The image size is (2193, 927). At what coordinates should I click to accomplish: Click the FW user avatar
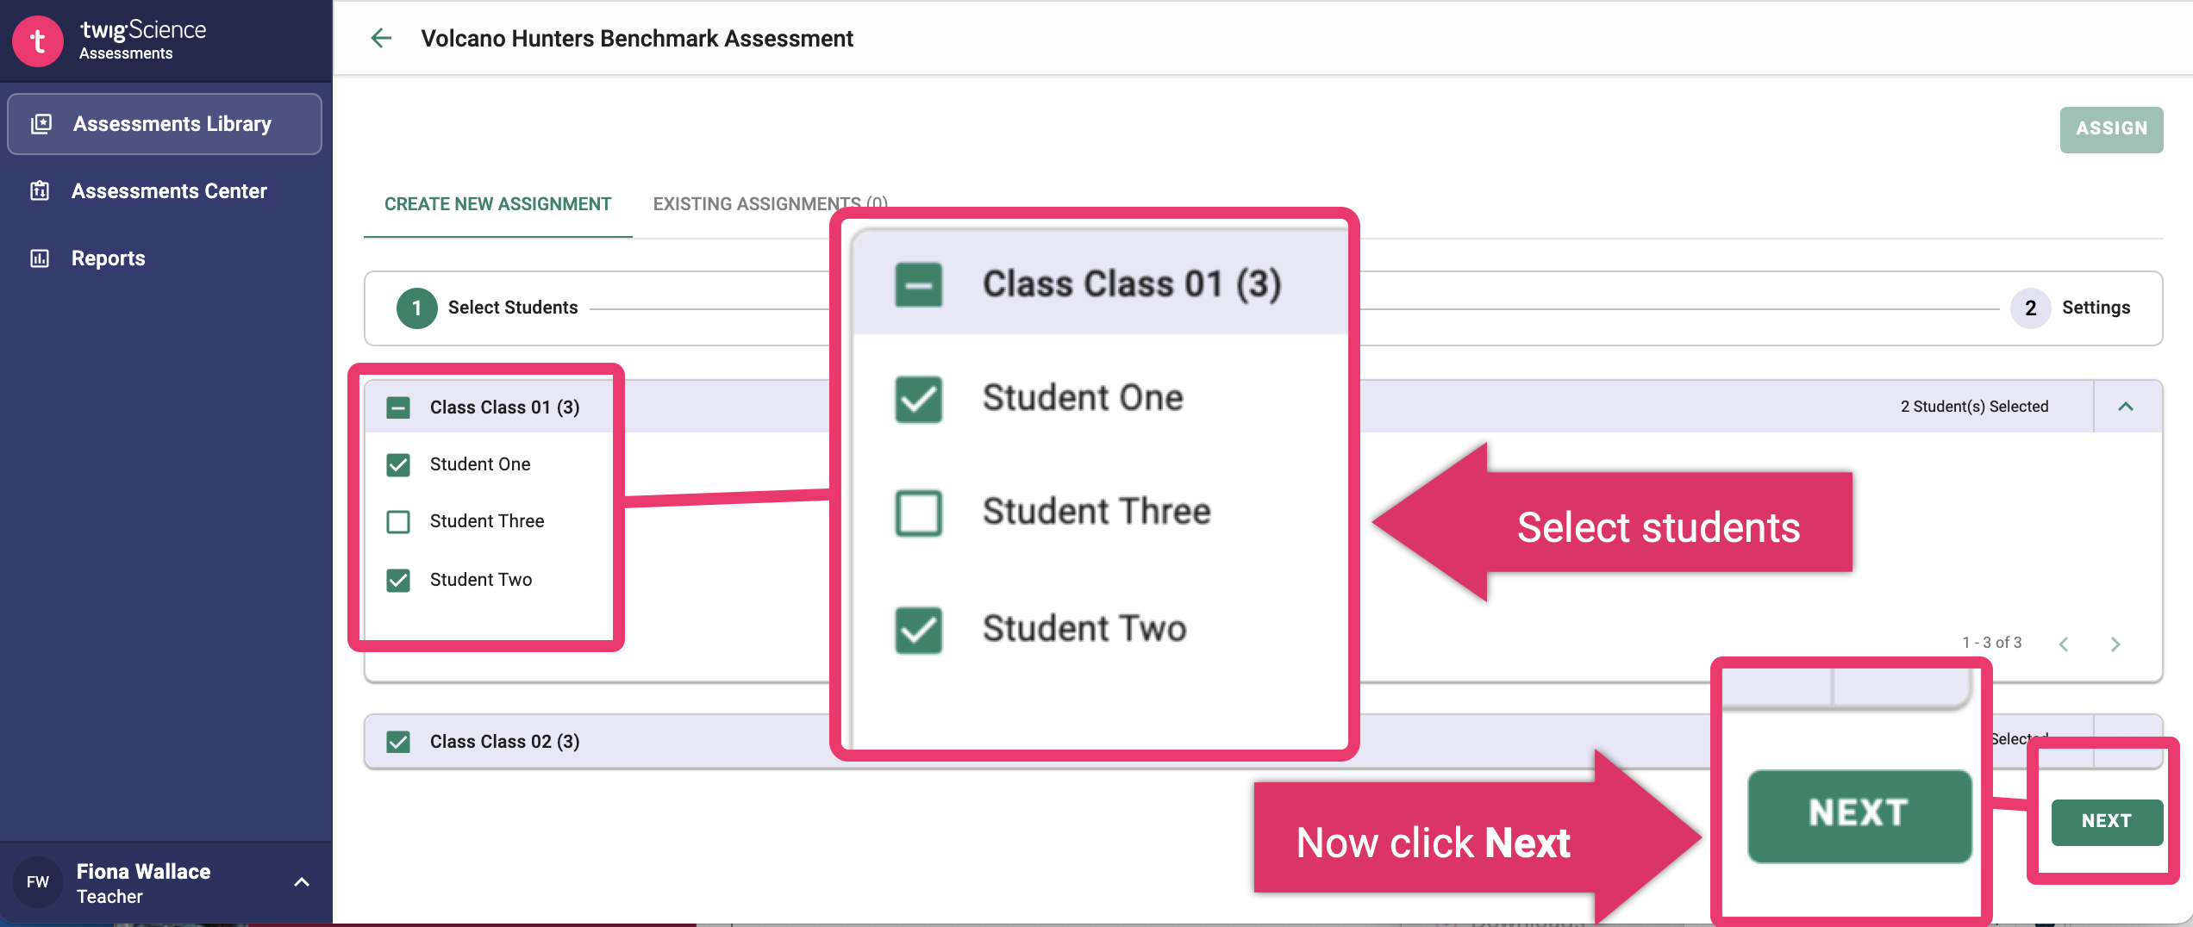[x=38, y=881]
